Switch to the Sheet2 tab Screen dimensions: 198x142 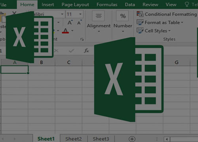(74, 139)
